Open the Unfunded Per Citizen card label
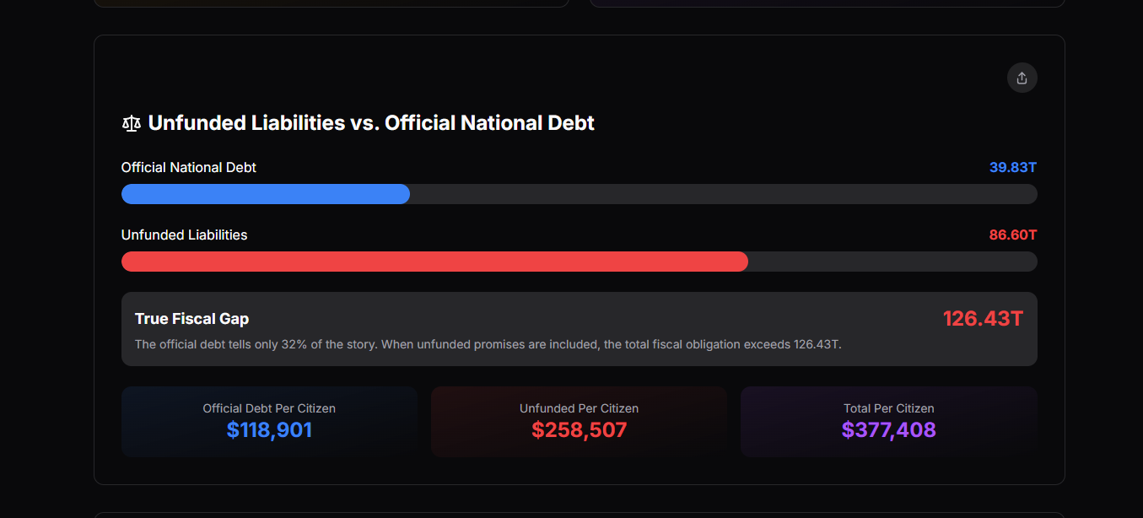Viewport: 1143px width, 518px height. click(579, 408)
